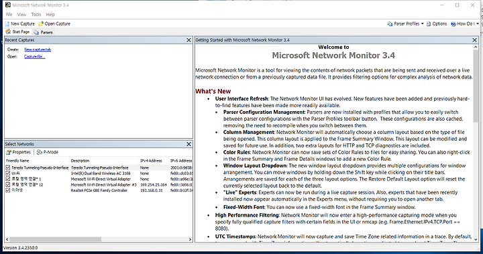Select the 169.254.25.164 IPv4 address cell
483x254 pixels.
(x=154, y=185)
